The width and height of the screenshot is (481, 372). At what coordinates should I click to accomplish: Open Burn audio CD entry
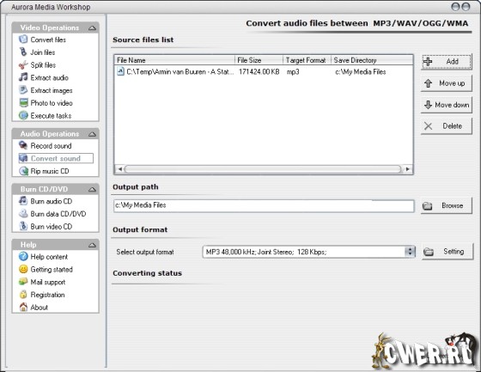click(x=52, y=201)
